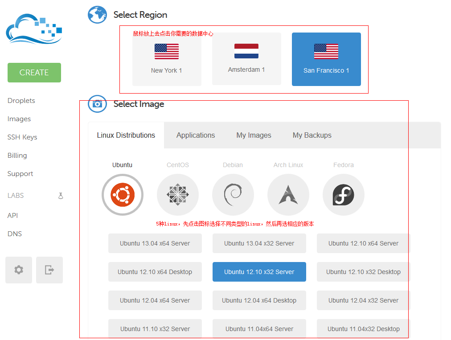
Task: Pick Ubuntu 12.04 x64 Desktop image
Action: click(x=259, y=300)
